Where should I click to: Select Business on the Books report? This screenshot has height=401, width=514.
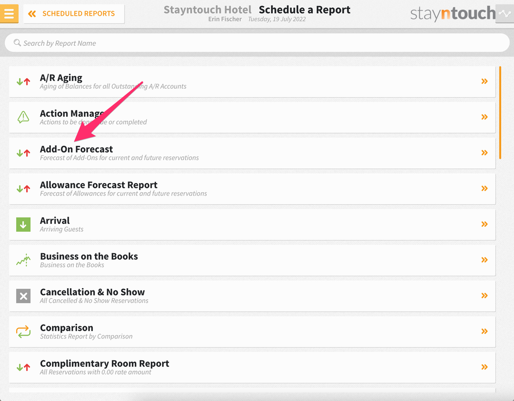click(89, 256)
